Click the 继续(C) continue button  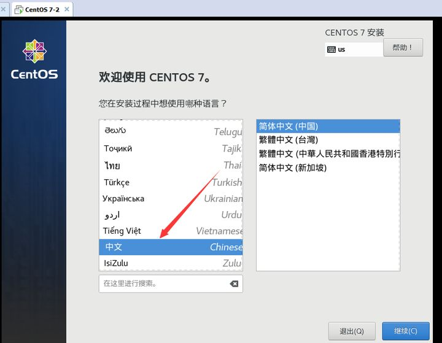click(405, 331)
